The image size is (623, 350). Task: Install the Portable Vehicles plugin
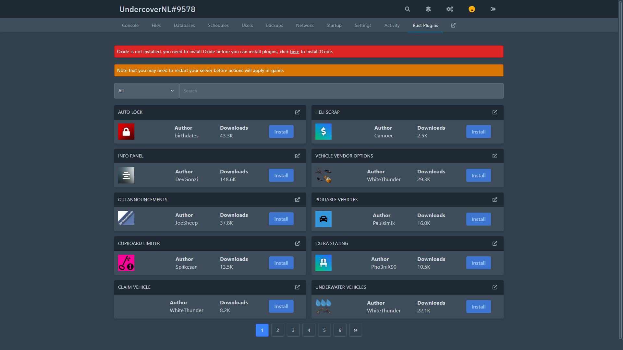[479, 219]
